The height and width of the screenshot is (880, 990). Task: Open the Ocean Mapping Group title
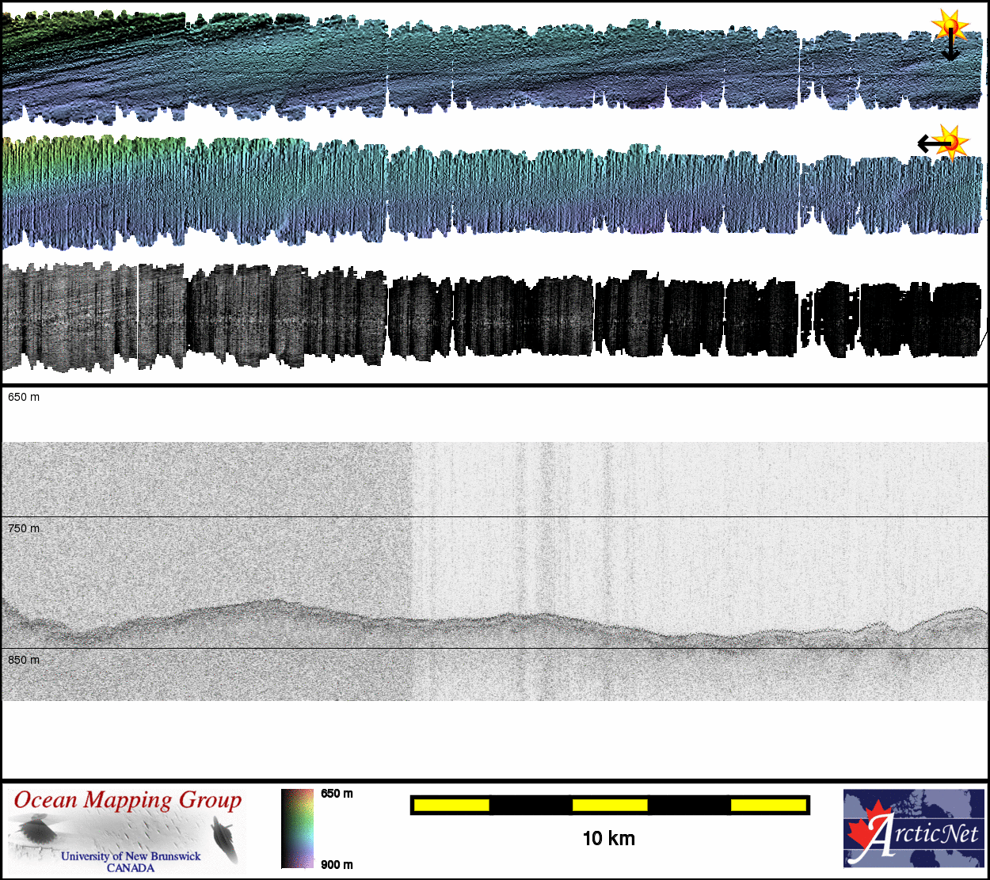[x=128, y=800]
